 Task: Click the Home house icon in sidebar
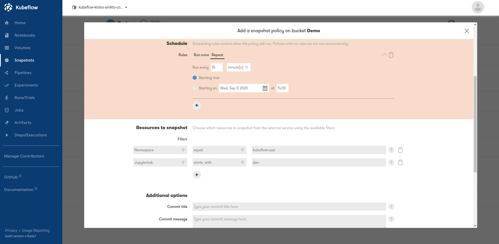click(x=7, y=23)
